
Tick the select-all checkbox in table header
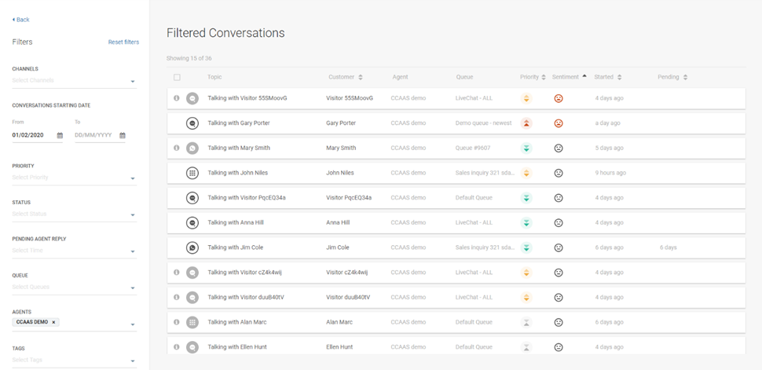point(177,77)
